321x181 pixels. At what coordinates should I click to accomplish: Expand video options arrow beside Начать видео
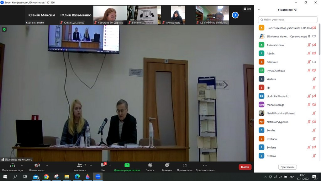[47, 165]
